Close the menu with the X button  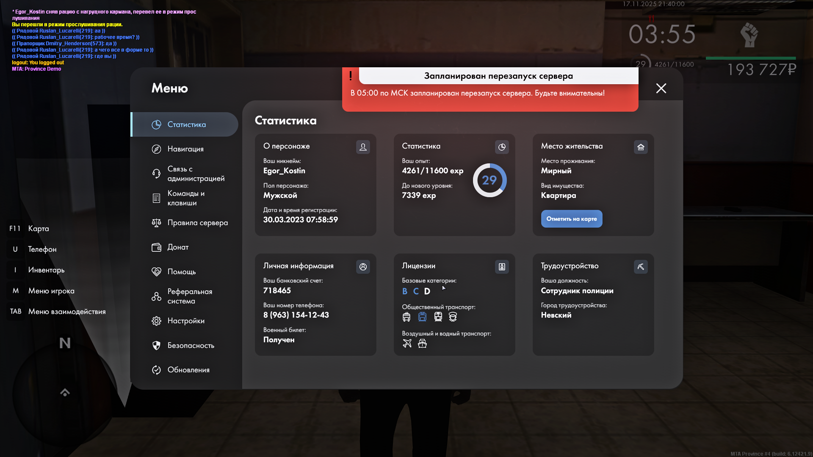tap(661, 88)
